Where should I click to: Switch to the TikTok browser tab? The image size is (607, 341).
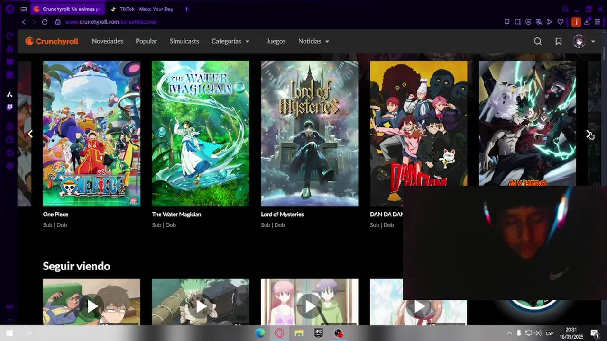(x=142, y=9)
